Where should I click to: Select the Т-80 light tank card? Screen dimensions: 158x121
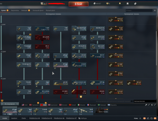pos(61,29)
